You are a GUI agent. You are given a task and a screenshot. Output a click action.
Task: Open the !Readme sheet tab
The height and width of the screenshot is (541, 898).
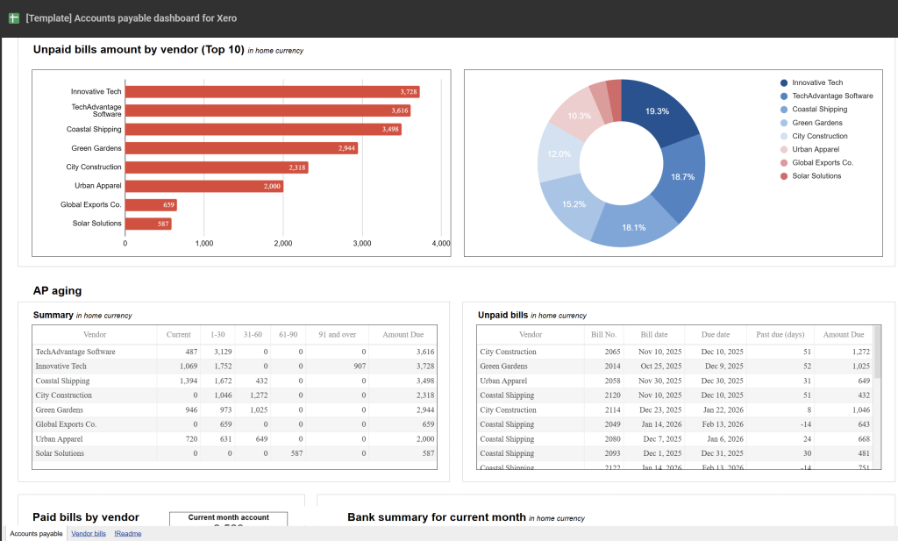tap(128, 534)
